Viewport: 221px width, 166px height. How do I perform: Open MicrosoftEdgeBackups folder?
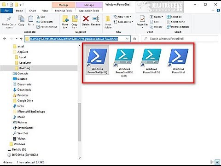click(x=29, y=112)
